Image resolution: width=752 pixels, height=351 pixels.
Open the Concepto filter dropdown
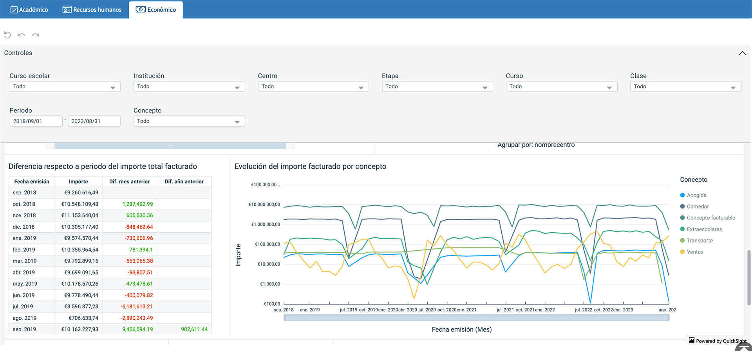pyautogui.click(x=189, y=121)
